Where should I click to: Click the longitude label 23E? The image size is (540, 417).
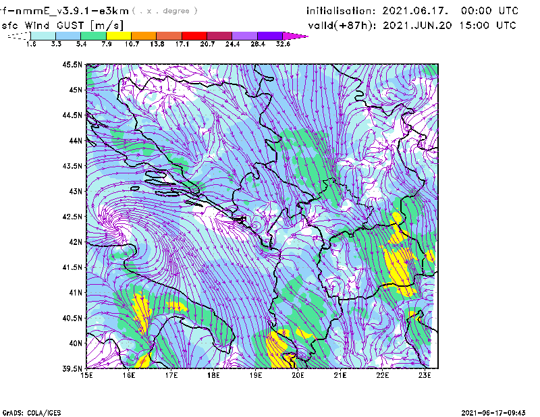425,375
